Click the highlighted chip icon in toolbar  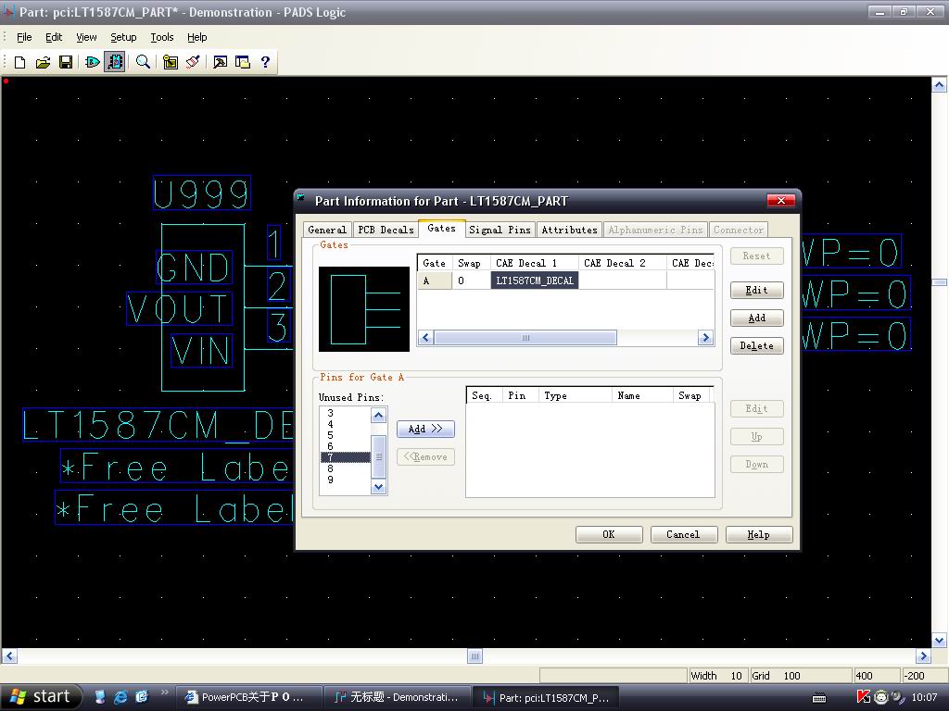[x=115, y=62]
